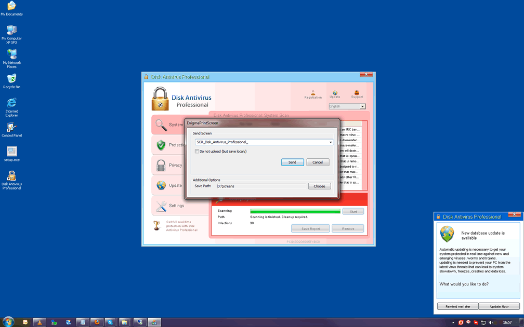
Task: Select the Settings tools icon
Action: point(161,206)
